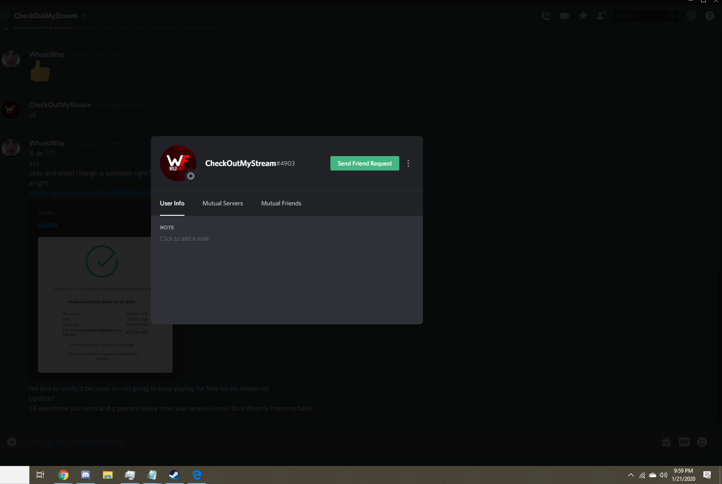
Task: Click WhoIsWho username above thumbs up
Action: tap(47, 55)
